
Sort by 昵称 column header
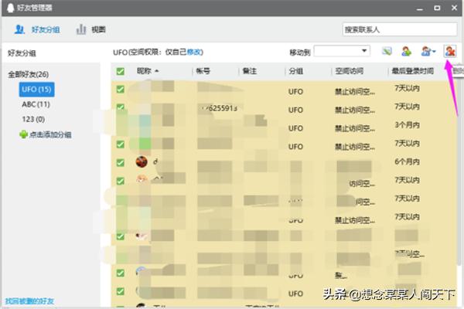pos(147,71)
